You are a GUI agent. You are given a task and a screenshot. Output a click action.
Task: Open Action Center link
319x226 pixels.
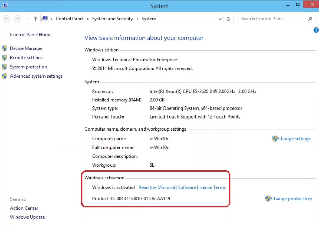point(24,208)
